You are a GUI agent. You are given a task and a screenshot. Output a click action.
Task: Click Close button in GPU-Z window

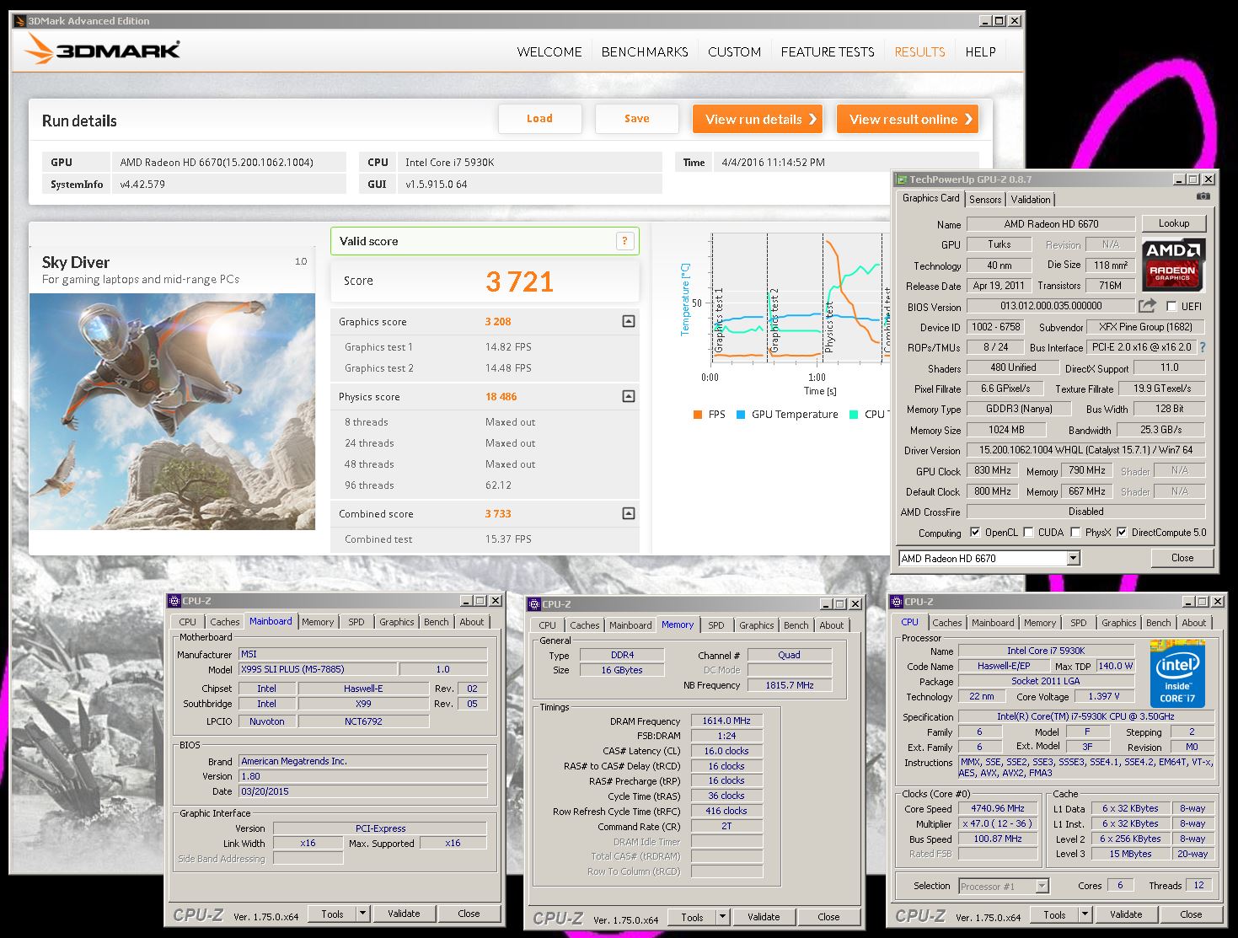pyautogui.click(x=1182, y=558)
